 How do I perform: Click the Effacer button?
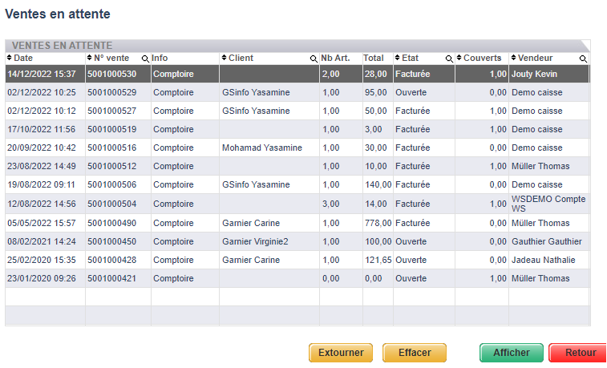click(414, 353)
